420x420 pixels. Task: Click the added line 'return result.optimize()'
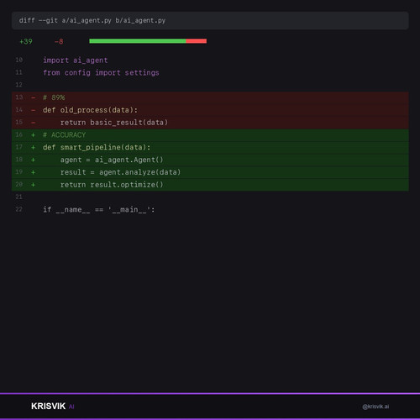tap(112, 185)
